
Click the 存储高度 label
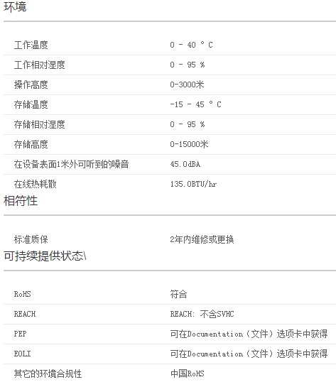point(31,144)
